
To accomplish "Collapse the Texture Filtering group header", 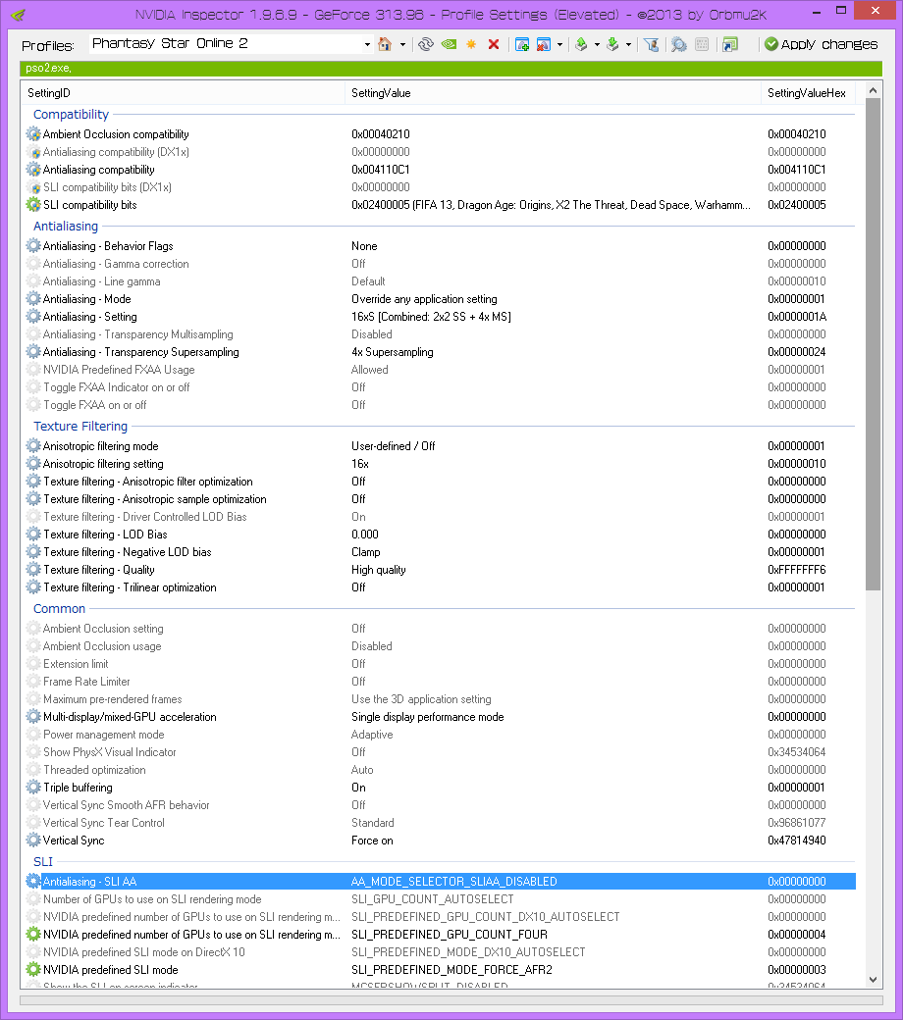I will 80,426.
